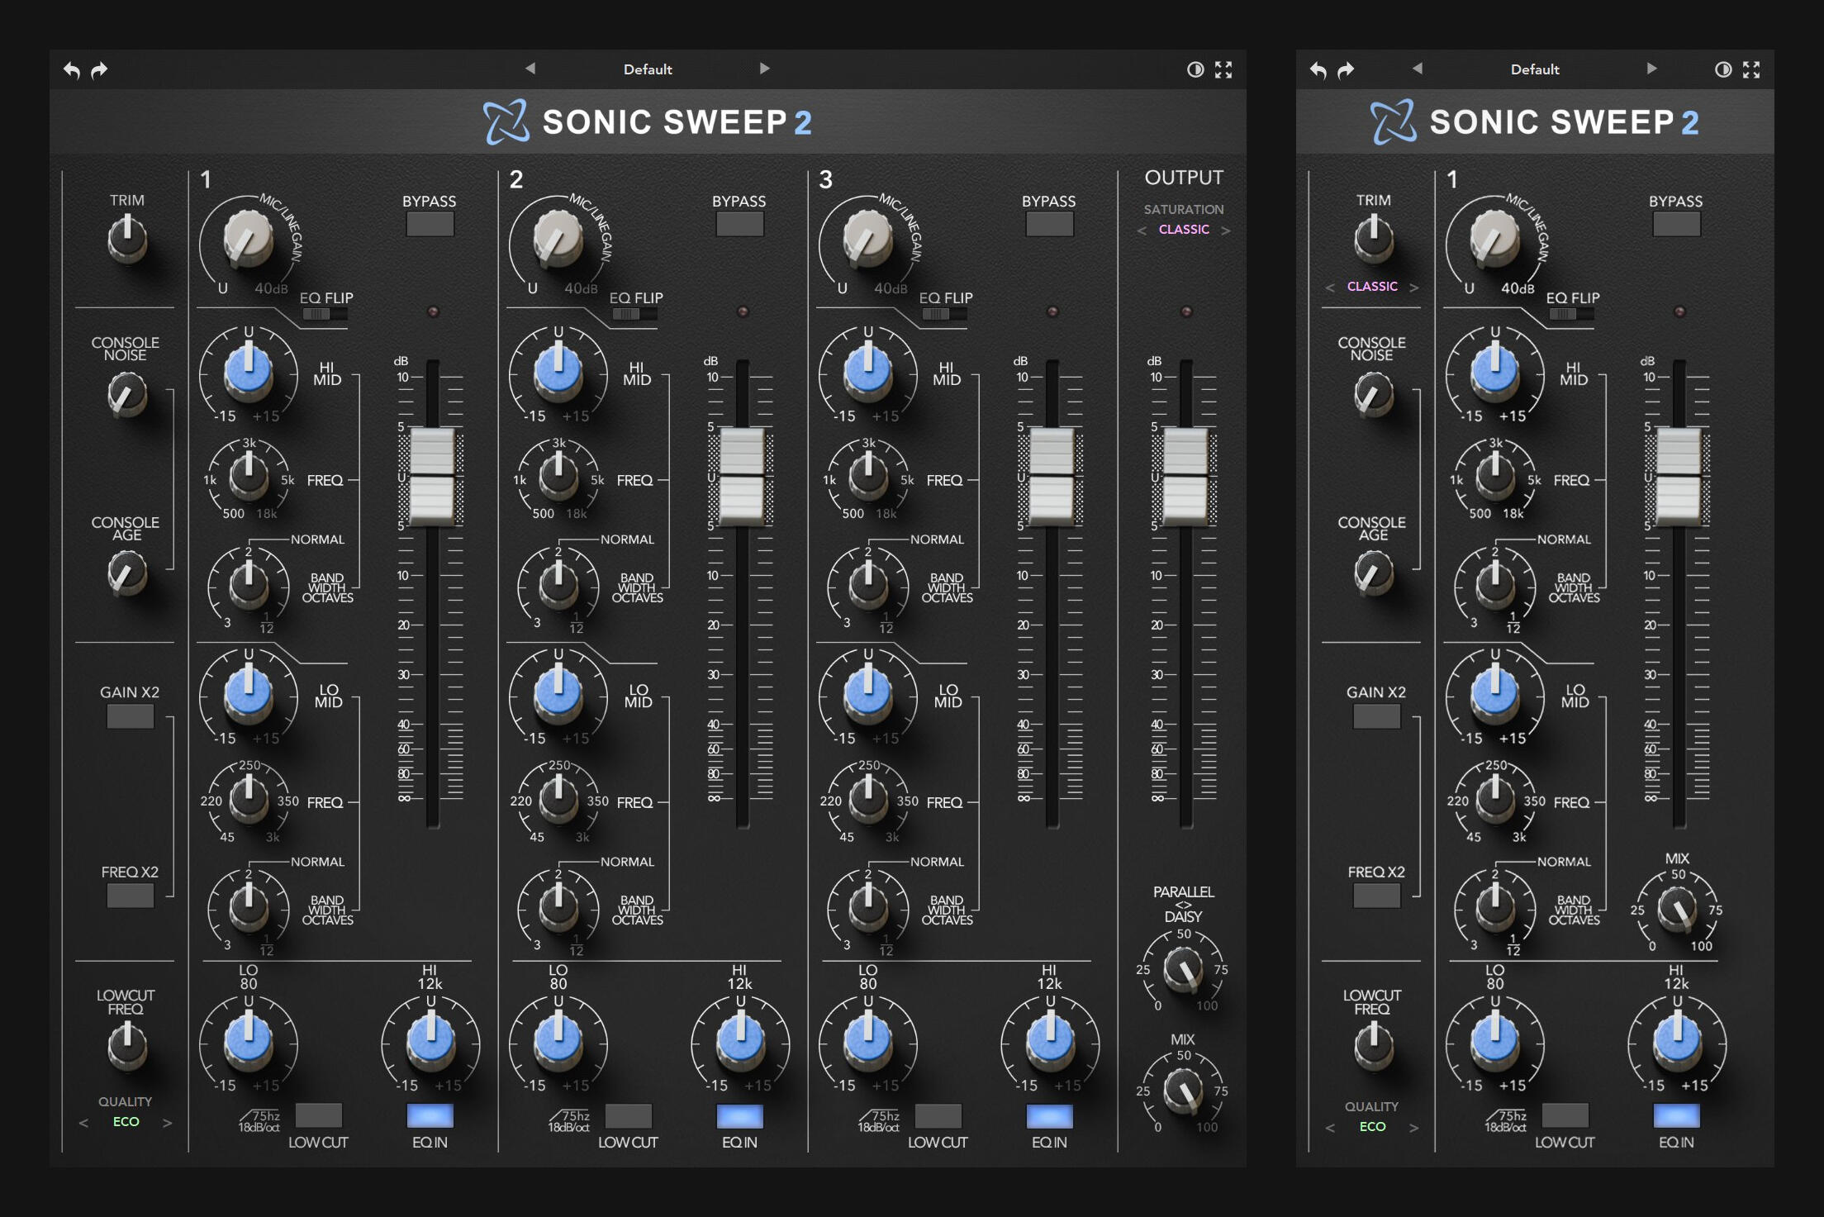Viewport: 1824px width, 1217px height.
Task: Click redo arrow in left plugin window
Action: (99, 70)
